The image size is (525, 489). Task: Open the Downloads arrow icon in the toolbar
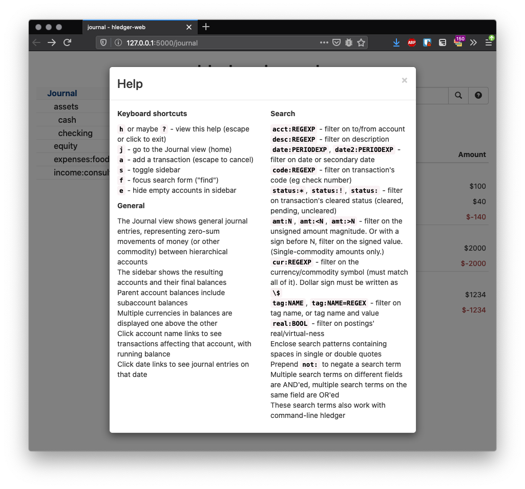396,43
